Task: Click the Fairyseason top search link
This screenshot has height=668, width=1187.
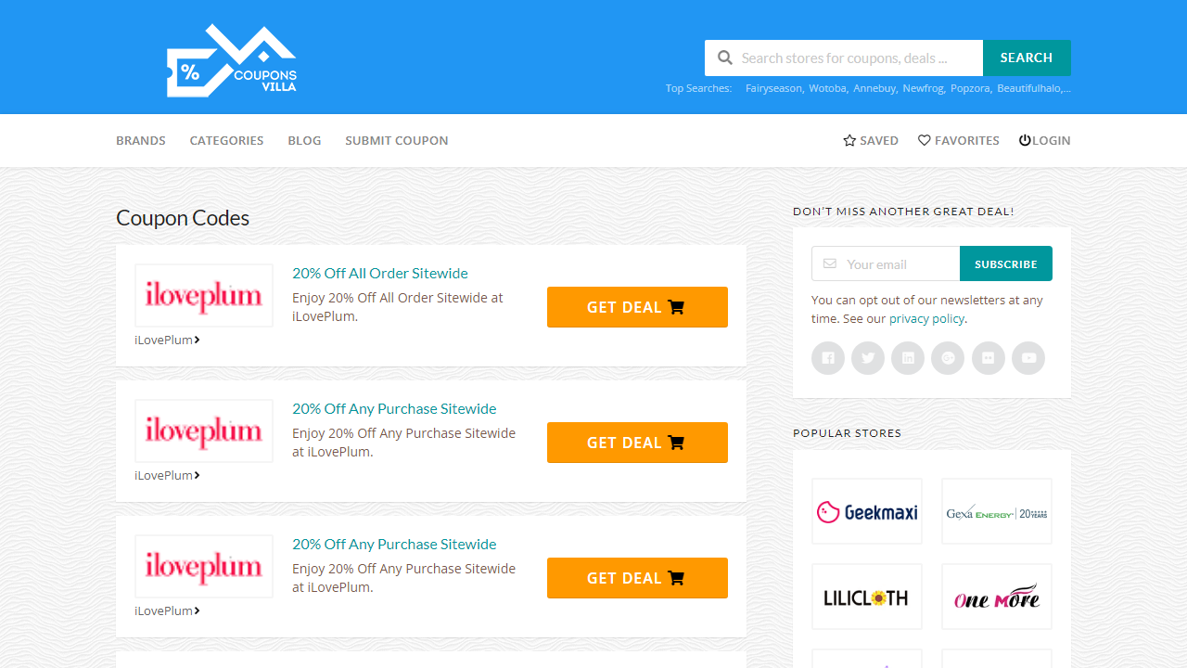Action: (x=773, y=88)
